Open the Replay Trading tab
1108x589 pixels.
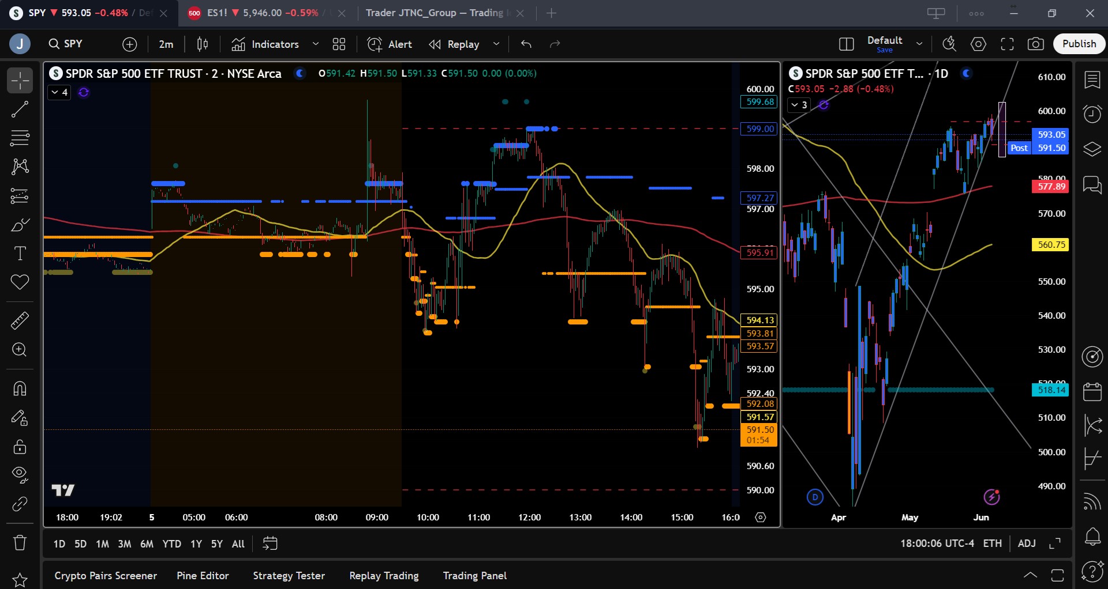click(384, 576)
